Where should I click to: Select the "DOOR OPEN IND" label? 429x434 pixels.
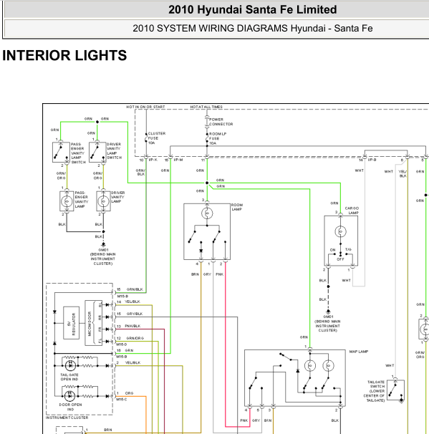(x=70, y=407)
